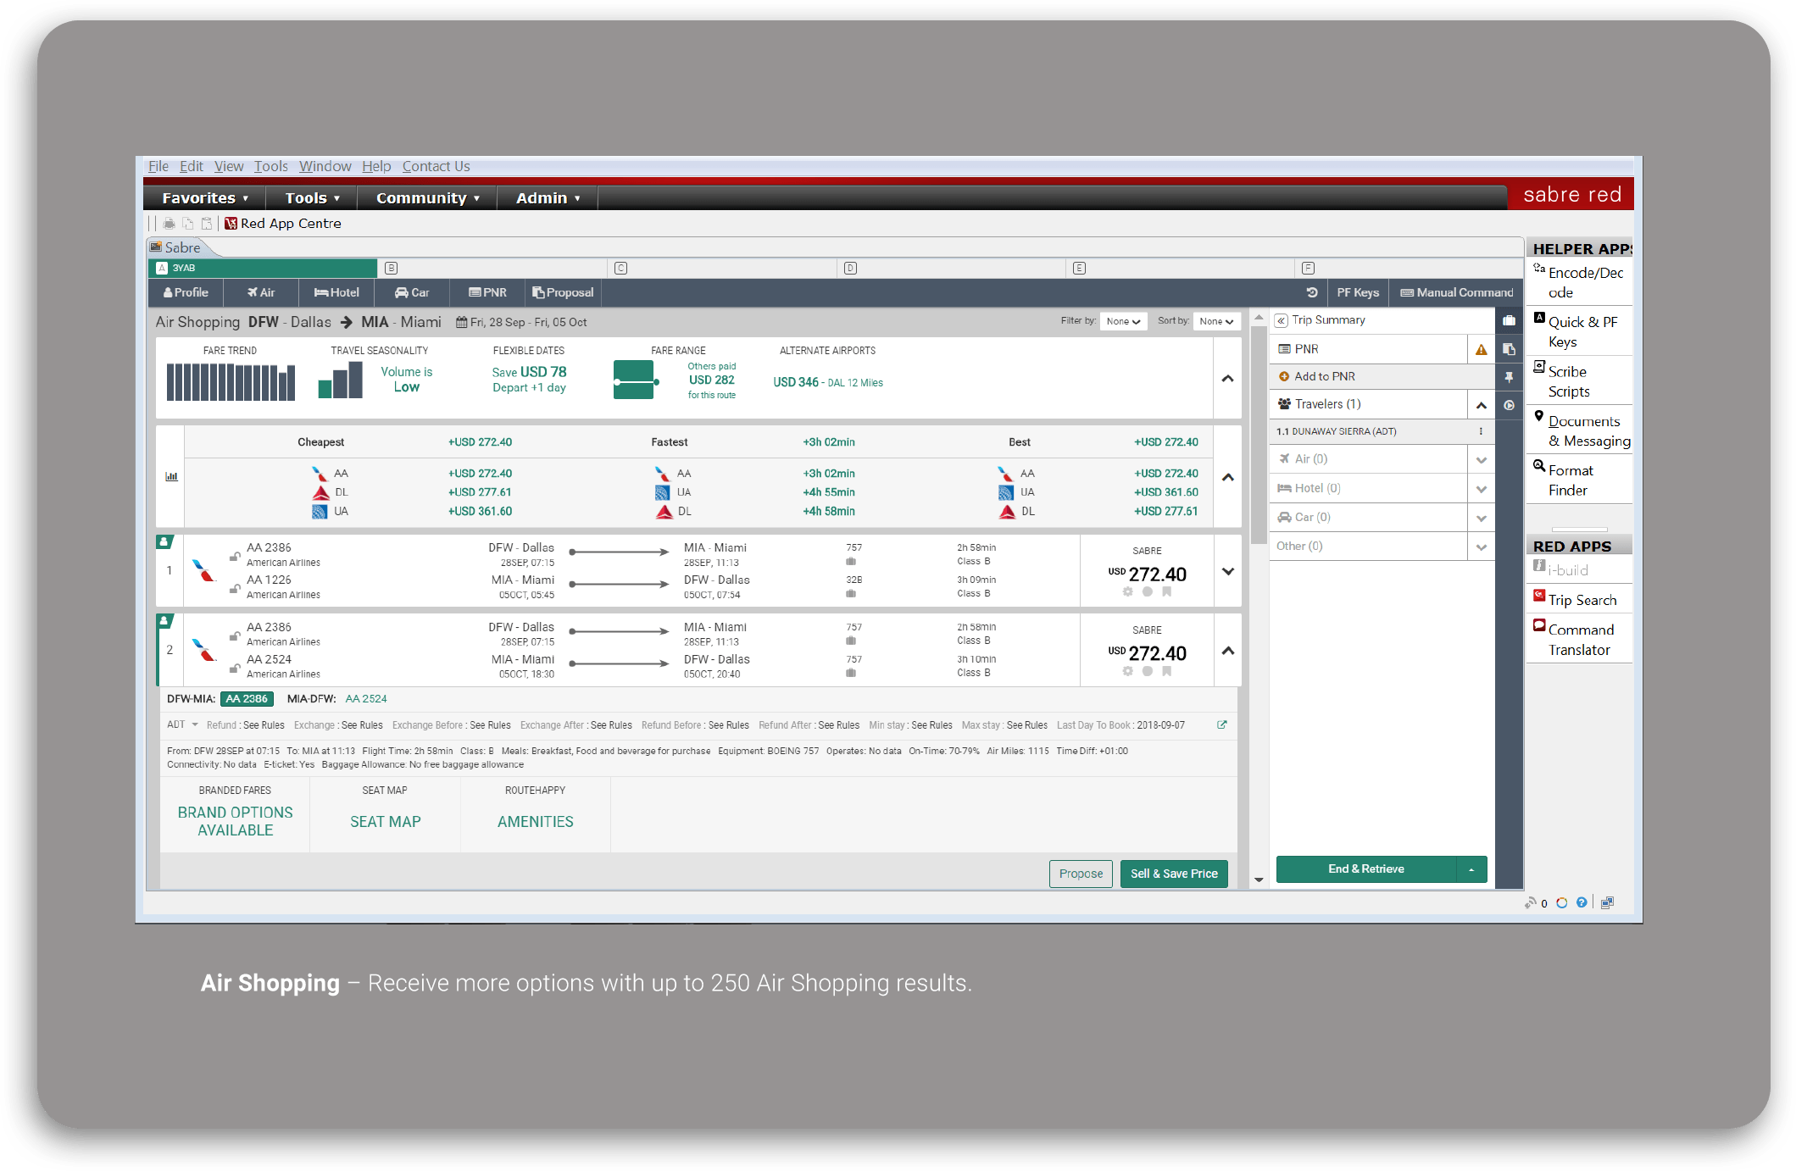Open BRAND OPTIONS AVAILABLE link
This screenshot has height=1171, width=1796.
pyautogui.click(x=235, y=821)
